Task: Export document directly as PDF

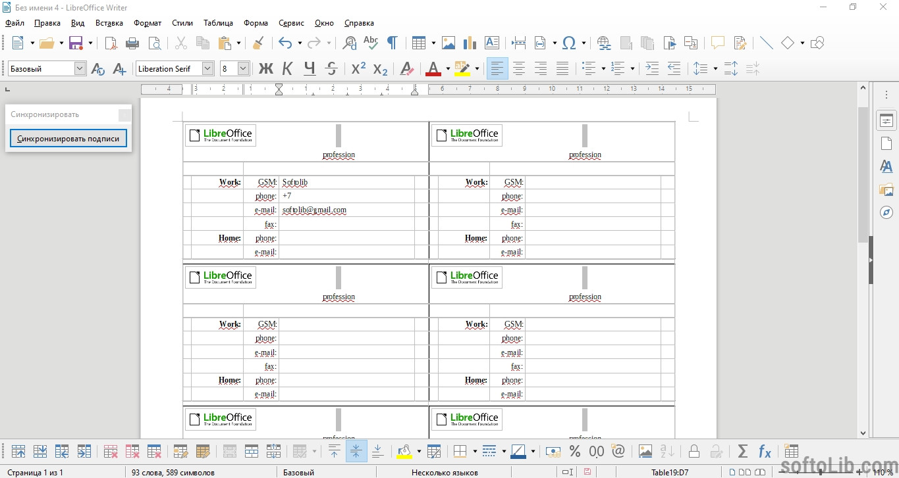Action: click(x=111, y=43)
